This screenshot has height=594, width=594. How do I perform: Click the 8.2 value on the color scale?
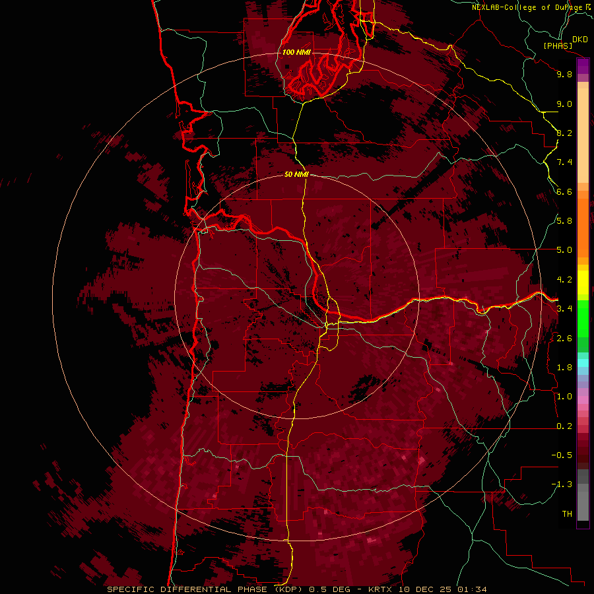(x=564, y=133)
